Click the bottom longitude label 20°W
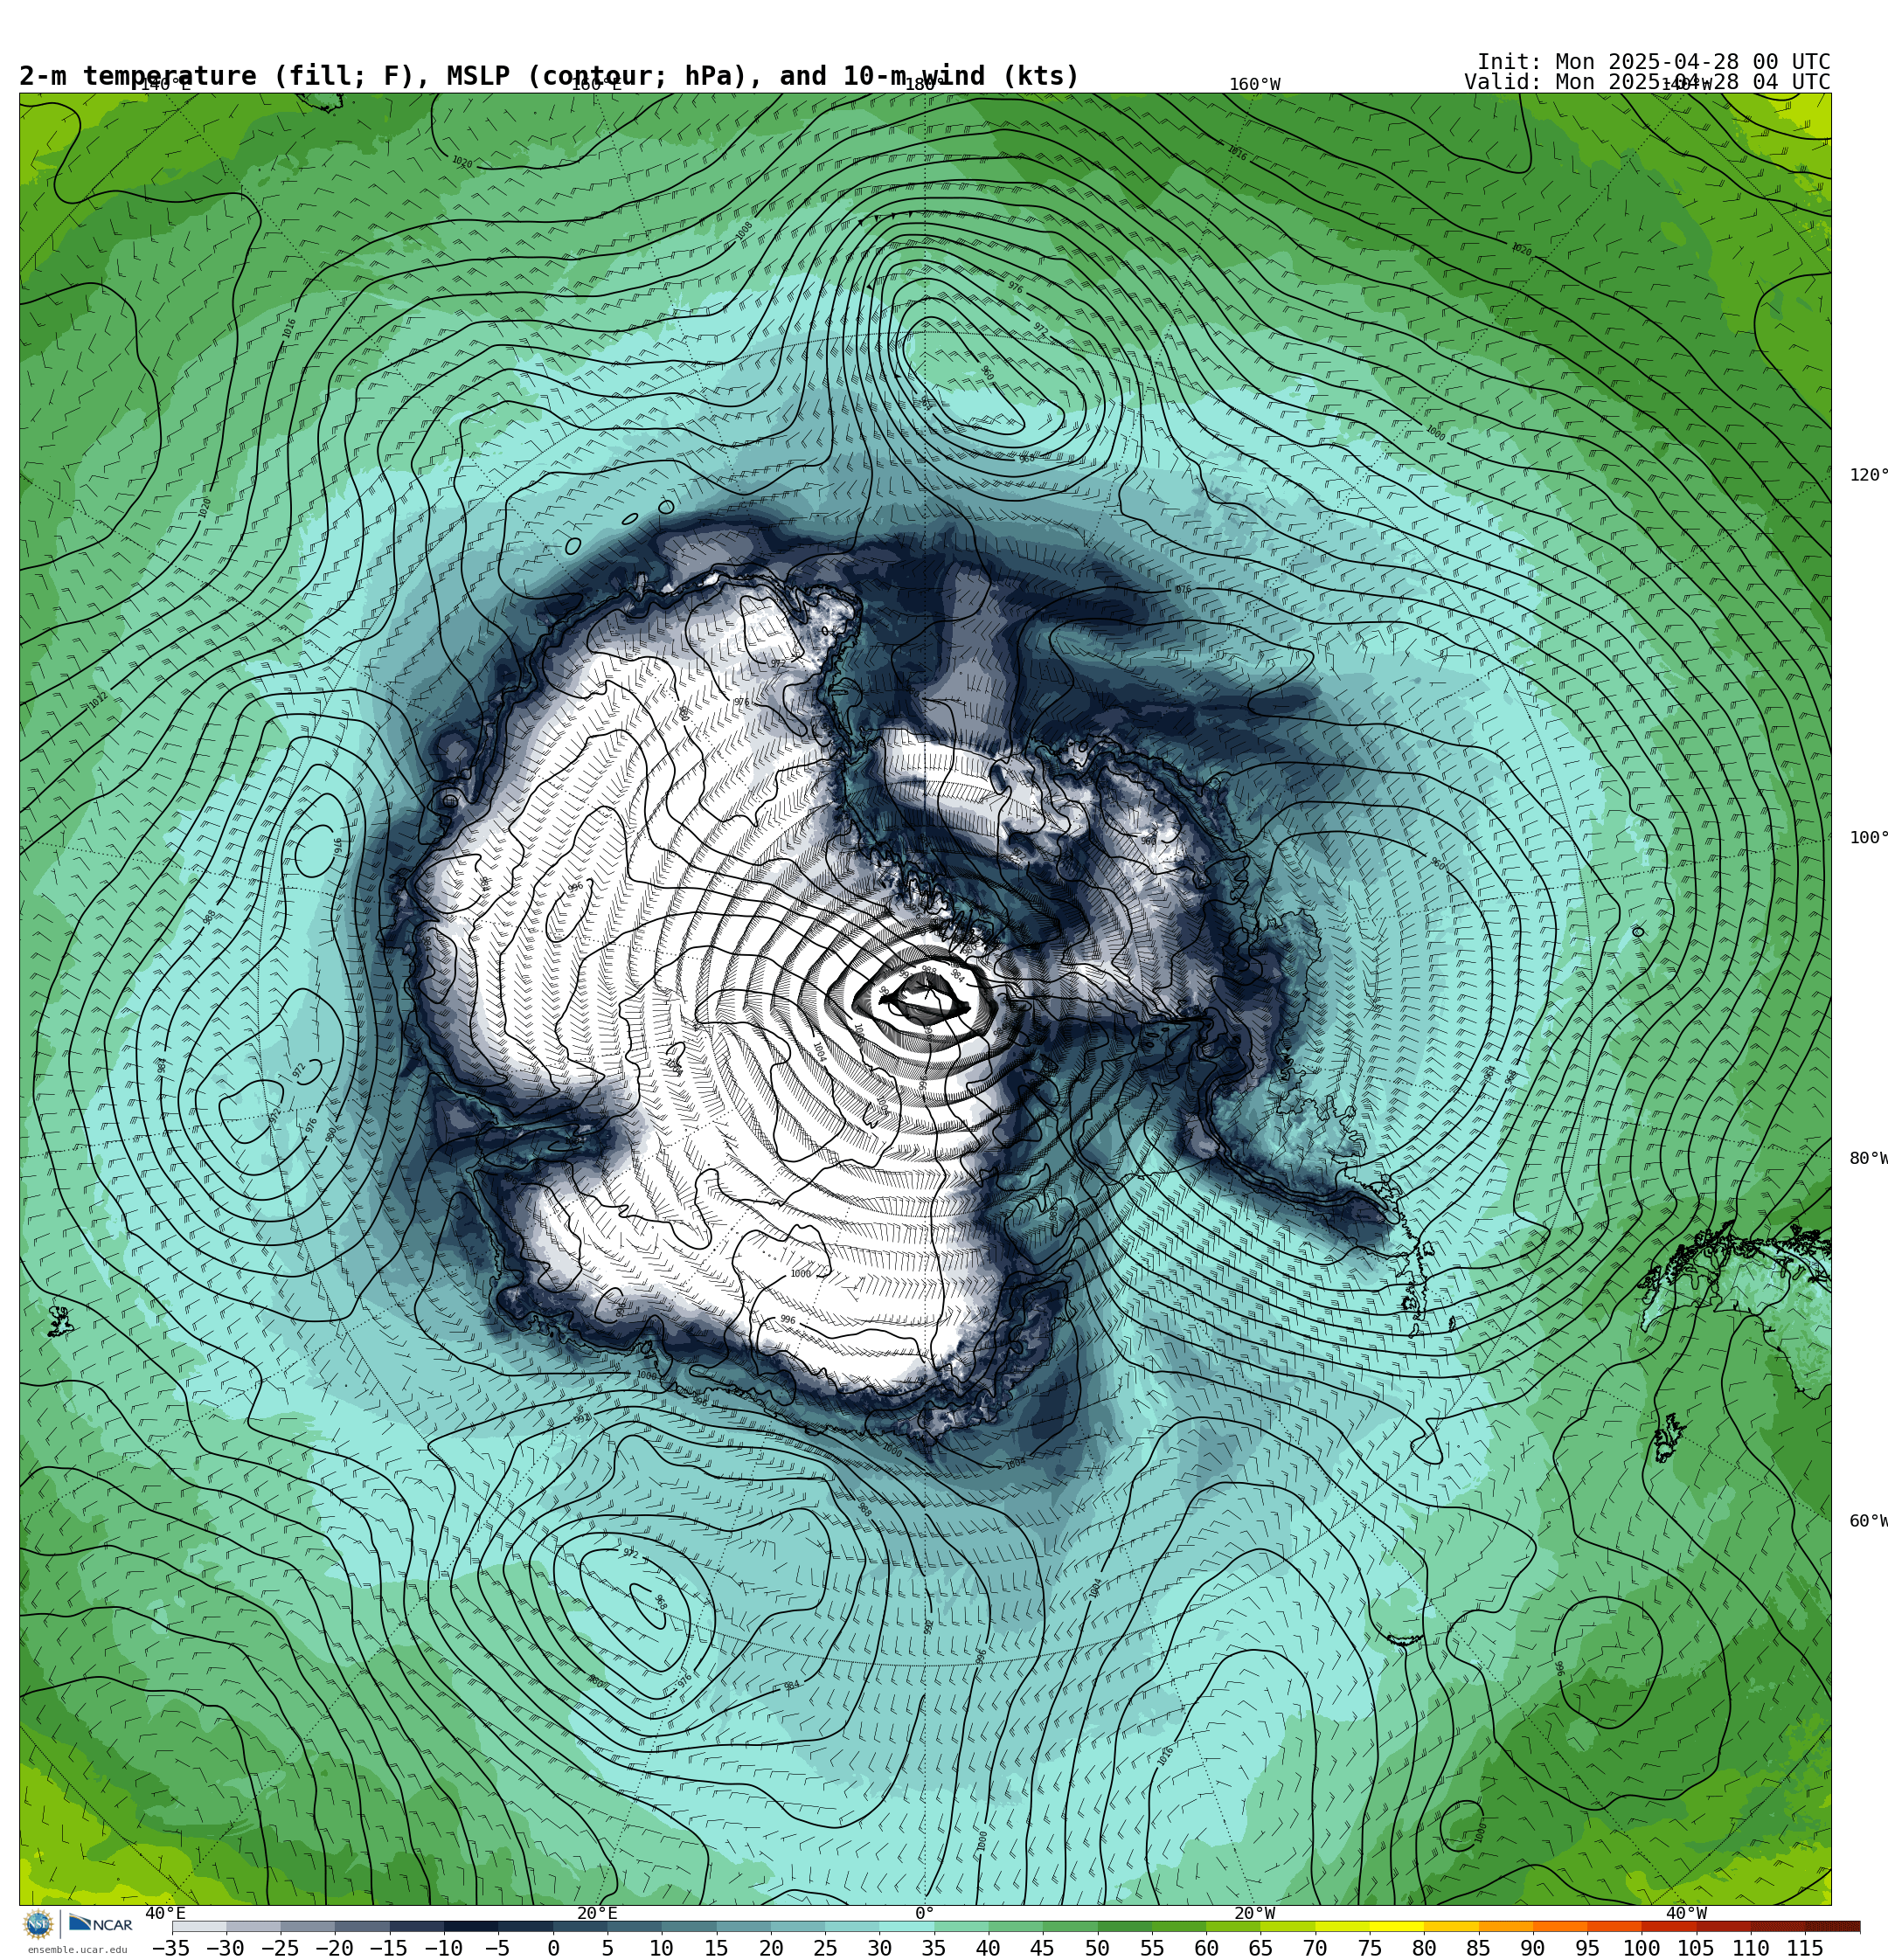This screenshot has height=1960, width=1888. pyautogui.click(x=1254, y=1913)
